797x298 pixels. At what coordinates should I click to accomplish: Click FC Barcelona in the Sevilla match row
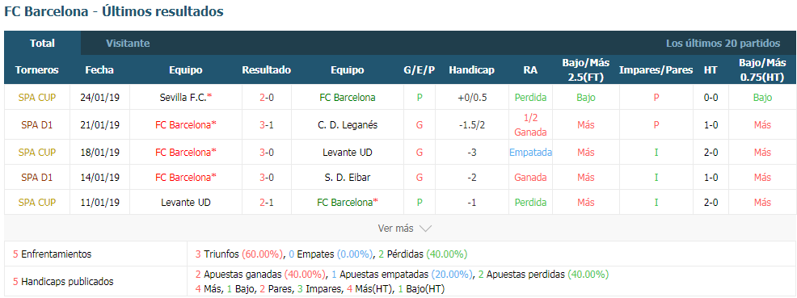347,97
